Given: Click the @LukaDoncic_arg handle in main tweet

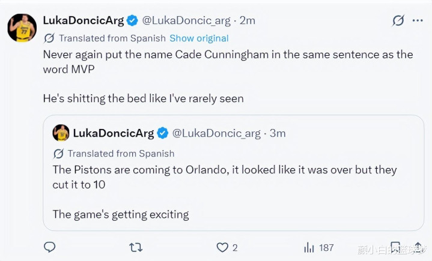Looking at the screenshot, I should point(186,20).
